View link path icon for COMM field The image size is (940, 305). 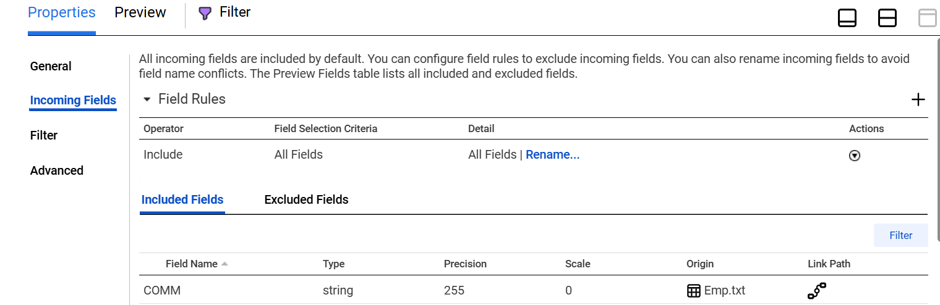817,290
